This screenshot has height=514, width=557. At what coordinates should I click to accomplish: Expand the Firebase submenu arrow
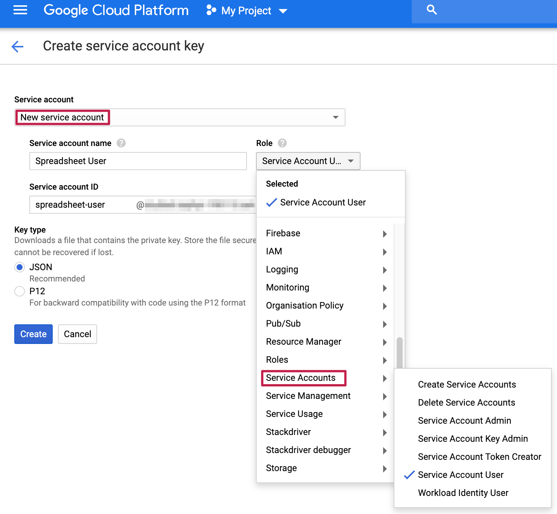tap(385, 234)
